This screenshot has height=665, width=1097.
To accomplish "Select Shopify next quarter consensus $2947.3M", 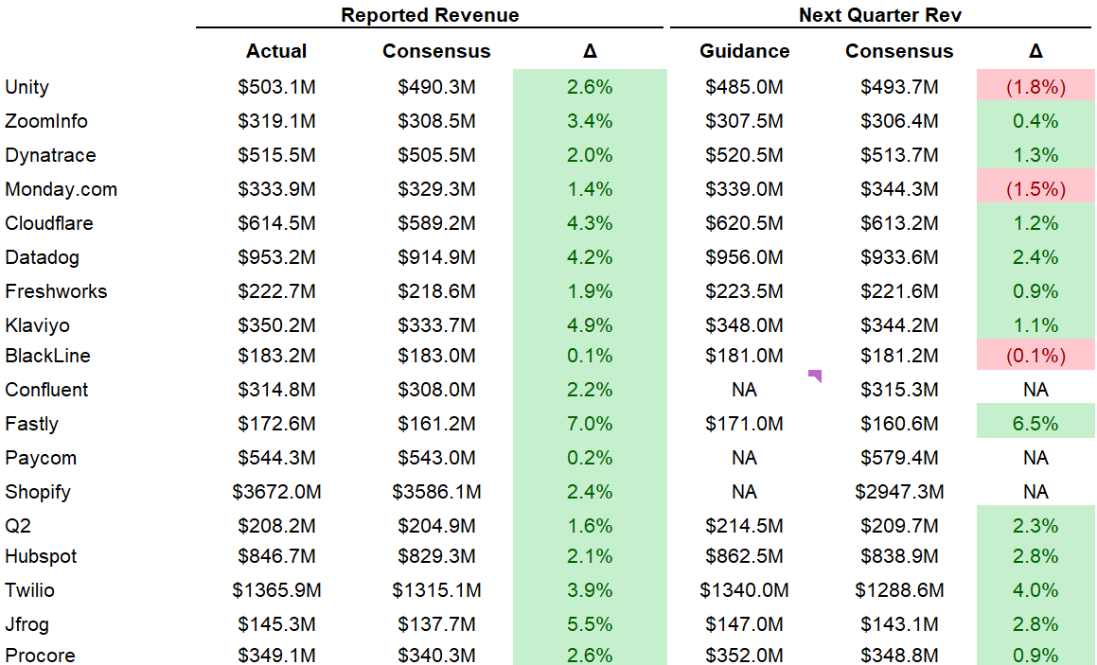I will pos(899,492).
